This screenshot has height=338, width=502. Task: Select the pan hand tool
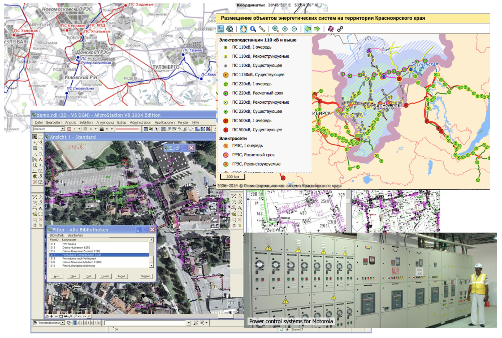point(243,29)
